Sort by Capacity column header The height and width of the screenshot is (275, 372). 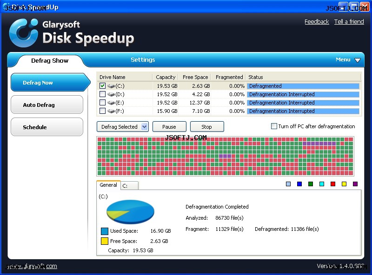point(166,77)
